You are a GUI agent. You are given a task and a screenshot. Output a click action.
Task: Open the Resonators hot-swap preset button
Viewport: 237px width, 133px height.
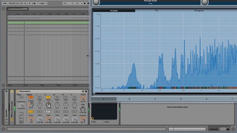tap(83, 91)
